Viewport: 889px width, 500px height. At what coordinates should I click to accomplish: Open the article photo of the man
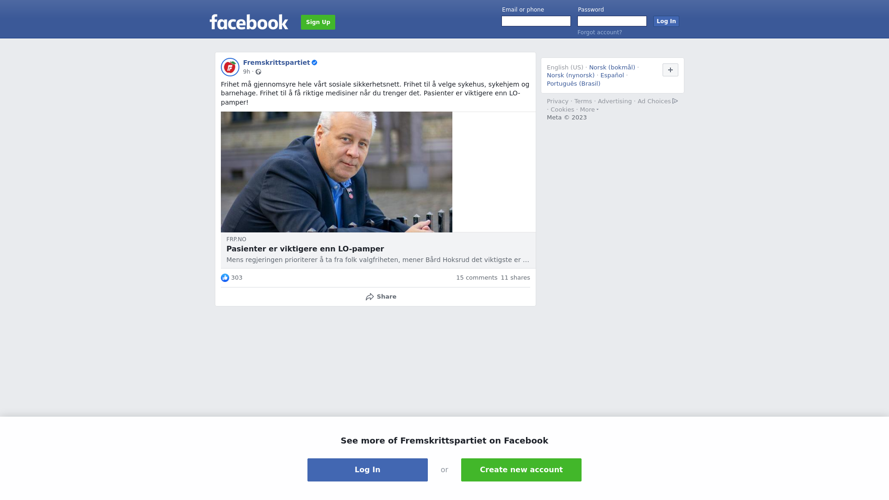click(337, 172)
